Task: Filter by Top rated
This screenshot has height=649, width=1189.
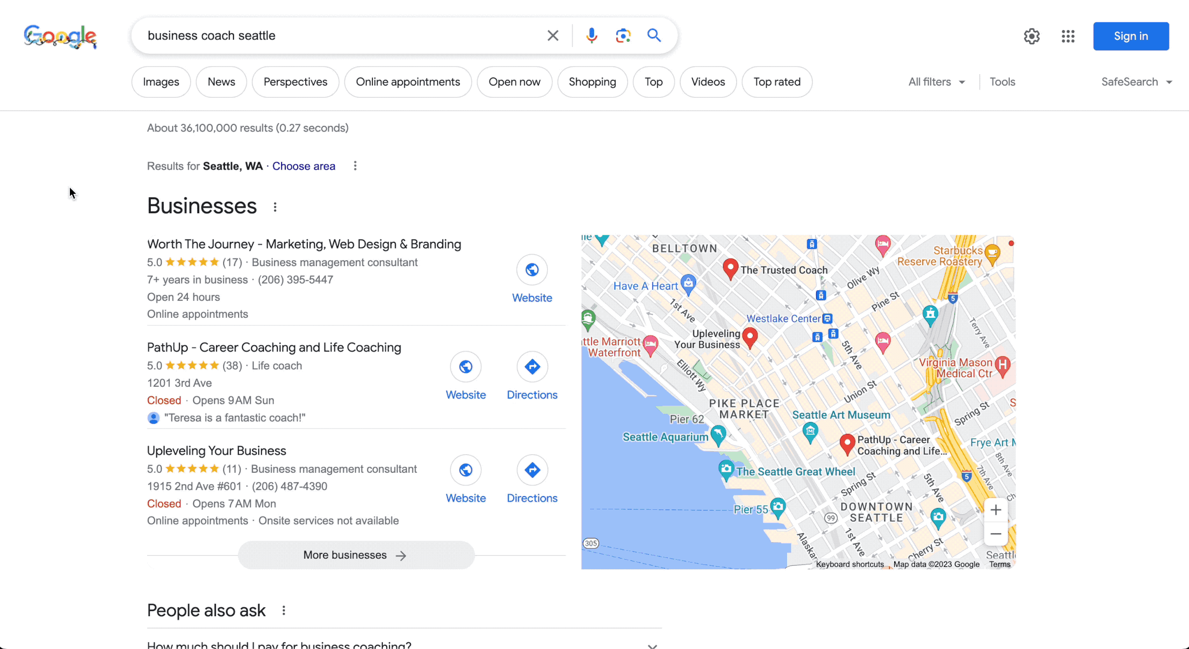Action: pyautogui.click(x=777, y=82)
